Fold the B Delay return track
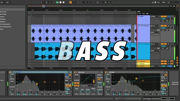The height and width of the screenshot is (101, 180). point(138,64)
